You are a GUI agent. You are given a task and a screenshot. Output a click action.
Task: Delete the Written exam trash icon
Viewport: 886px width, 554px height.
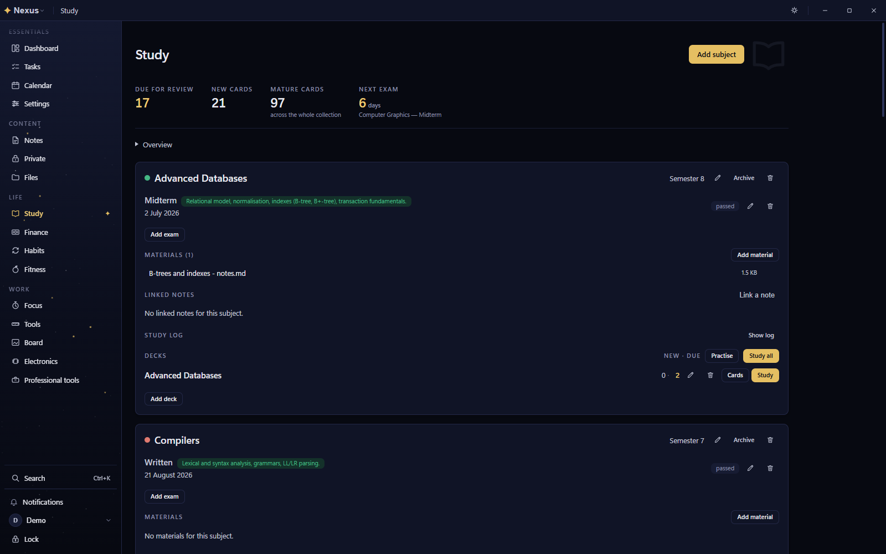click(x=770, y=468)
